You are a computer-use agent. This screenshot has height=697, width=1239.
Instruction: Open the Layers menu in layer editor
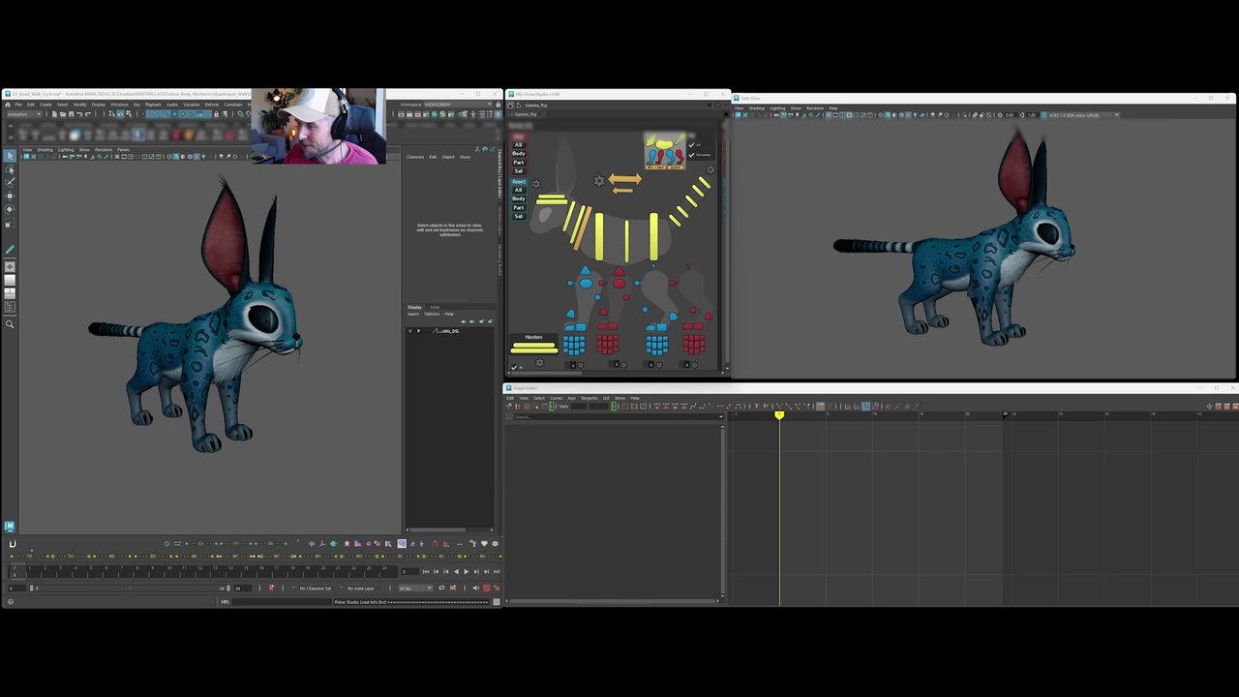(413, 314)
